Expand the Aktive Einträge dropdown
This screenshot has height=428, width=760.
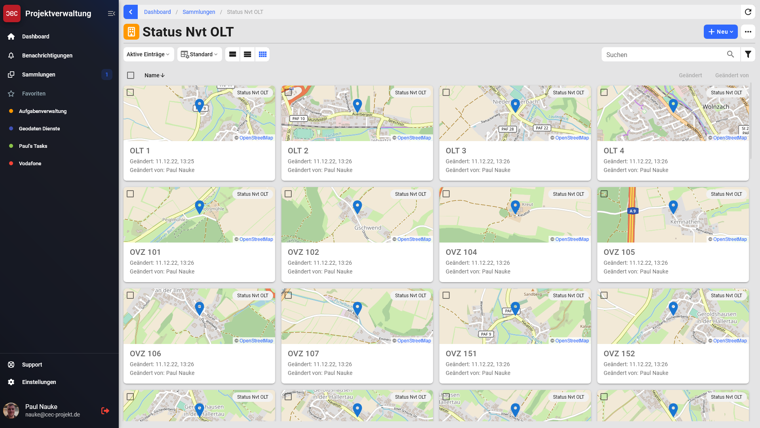(x=148, y=54)
